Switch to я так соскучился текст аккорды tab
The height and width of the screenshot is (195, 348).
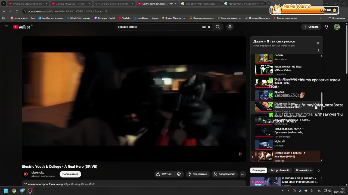coord(201,4)
